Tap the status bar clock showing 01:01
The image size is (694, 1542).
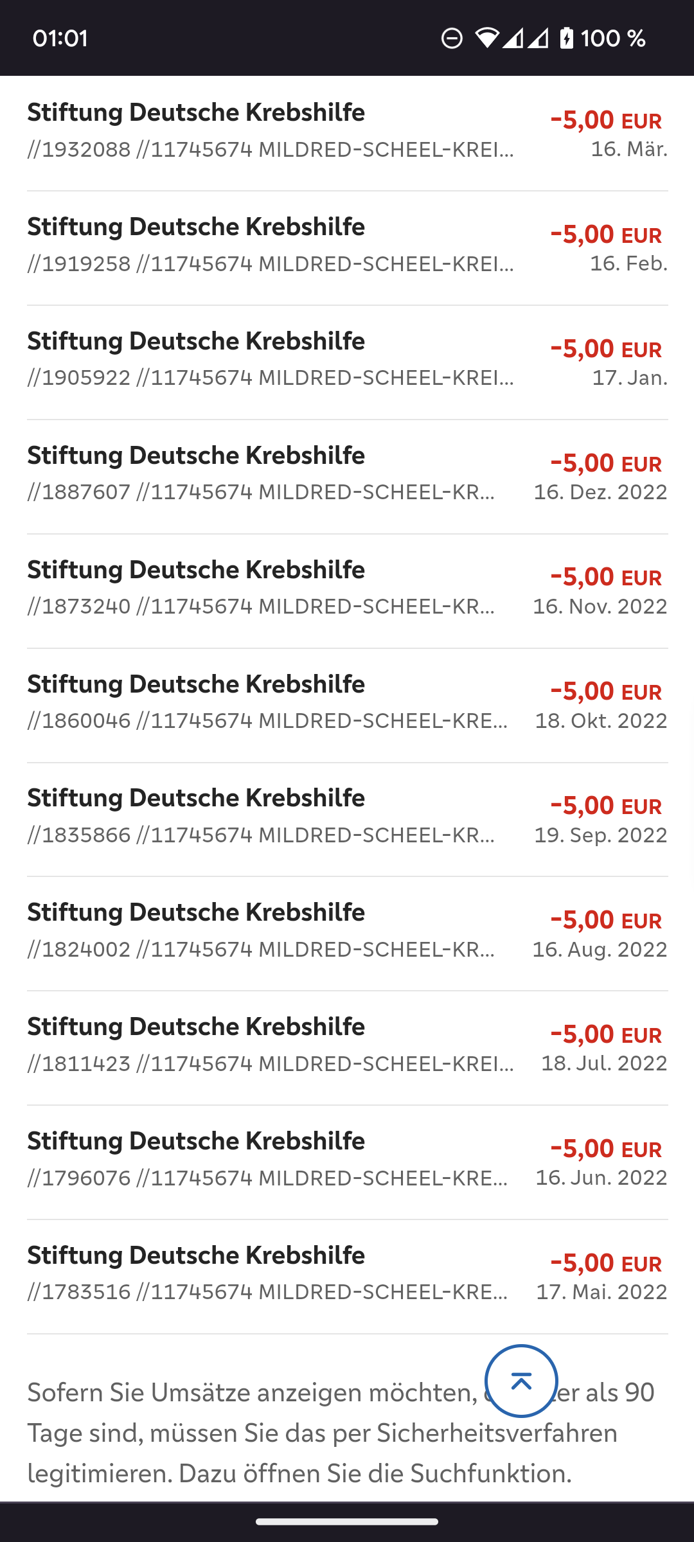[x=60, y=39]
